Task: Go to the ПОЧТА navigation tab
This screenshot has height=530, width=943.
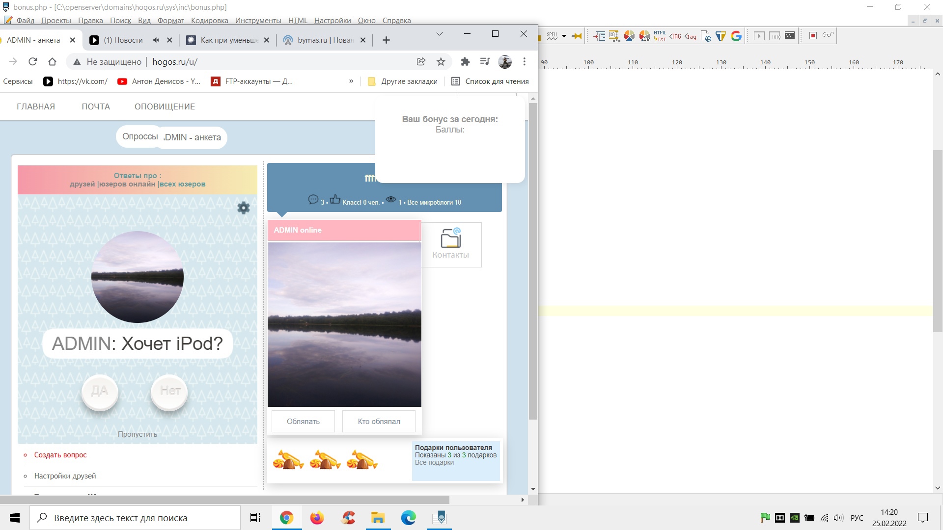Action: point(96,106)
